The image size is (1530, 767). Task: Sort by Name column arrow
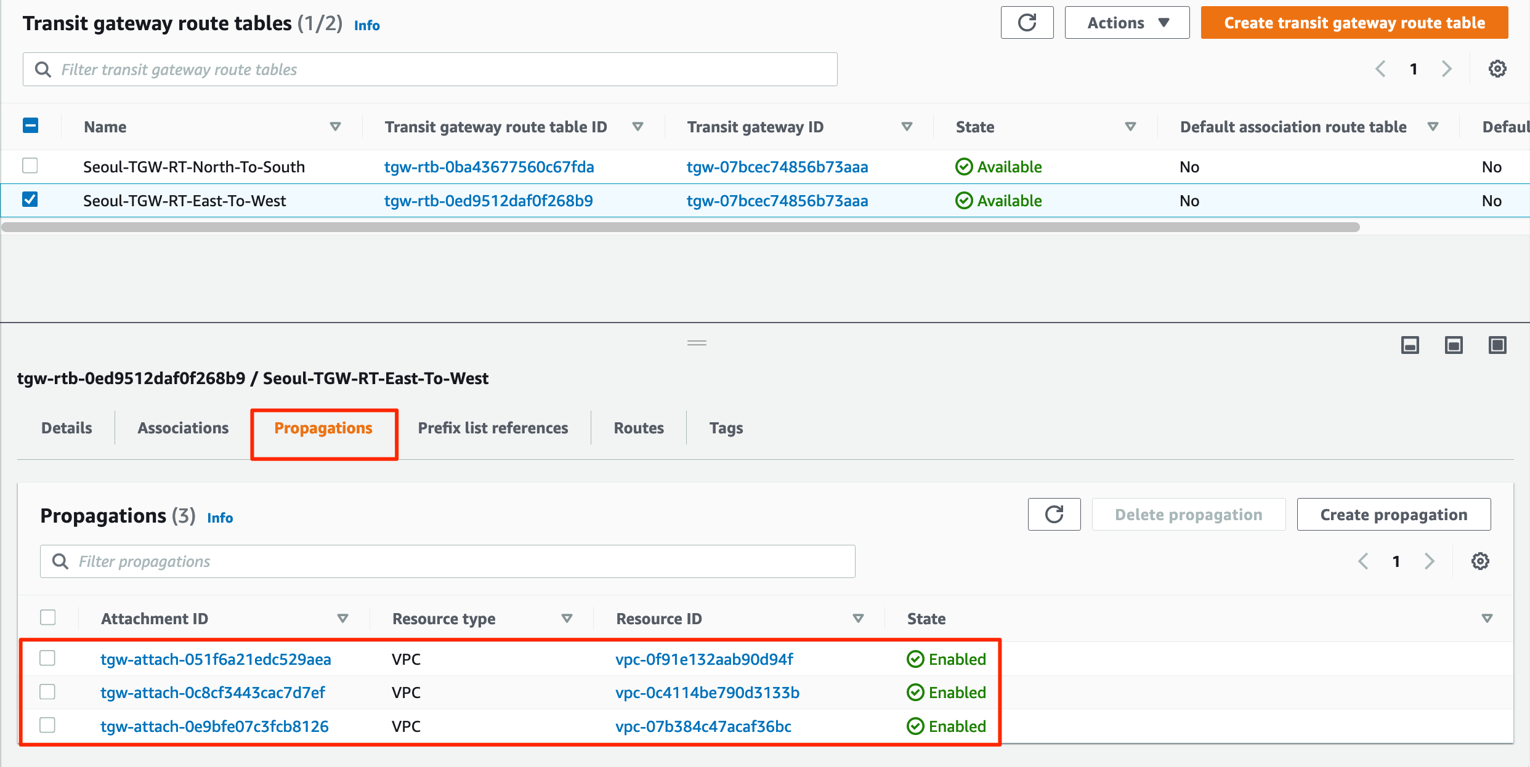(335, 127)
